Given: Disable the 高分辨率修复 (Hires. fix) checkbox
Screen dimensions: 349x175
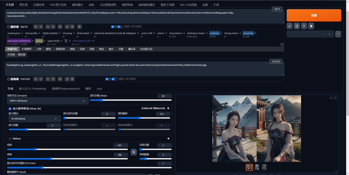Looking at the screenshot, I should coord(10,108).
